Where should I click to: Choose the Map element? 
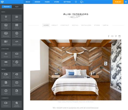pyautogui.click(x=17, y=34)
